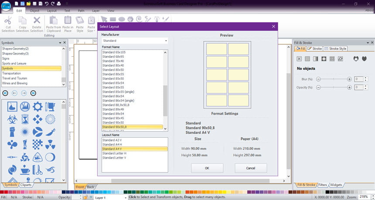Click the Blur minus button

tap(318, 79)
